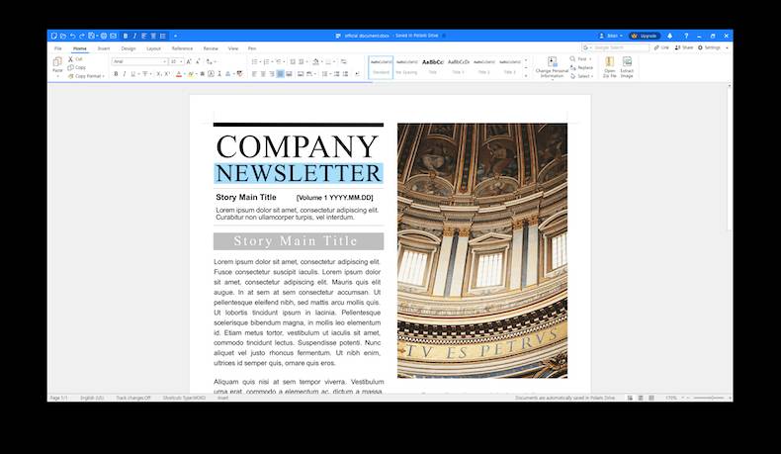Click the Paste icon in the ribbon
Screen dimensions: 781x454
pos(57,63)
